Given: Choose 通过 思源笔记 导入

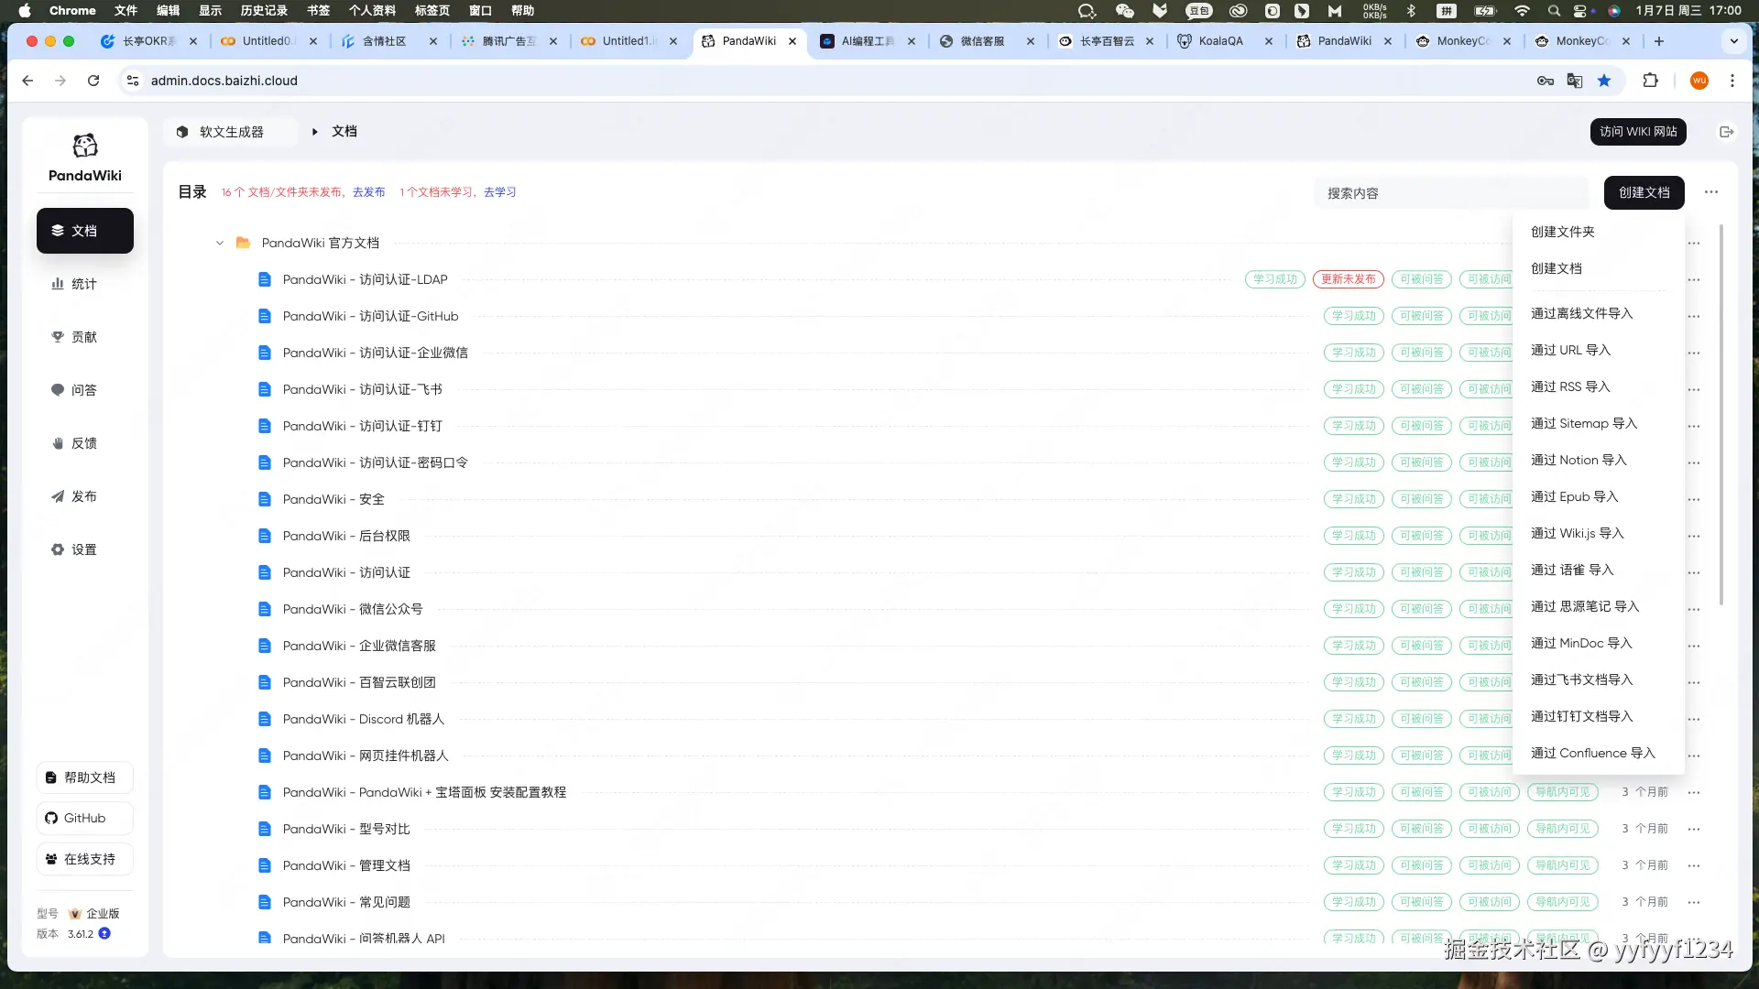Looking at the screenshot, I should pos(1599,606).
